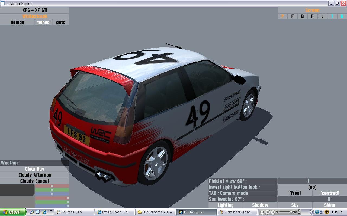
Task: Select the B view button
Action: 302,16
